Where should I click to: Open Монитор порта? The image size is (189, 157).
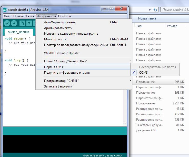pos(84,39)
